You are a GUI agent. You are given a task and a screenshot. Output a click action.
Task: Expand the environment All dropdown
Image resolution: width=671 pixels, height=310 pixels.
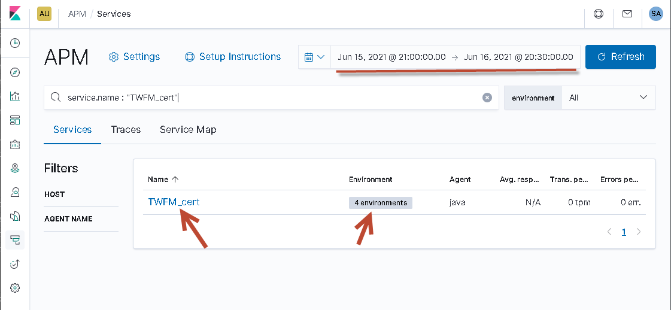point(609,98)
